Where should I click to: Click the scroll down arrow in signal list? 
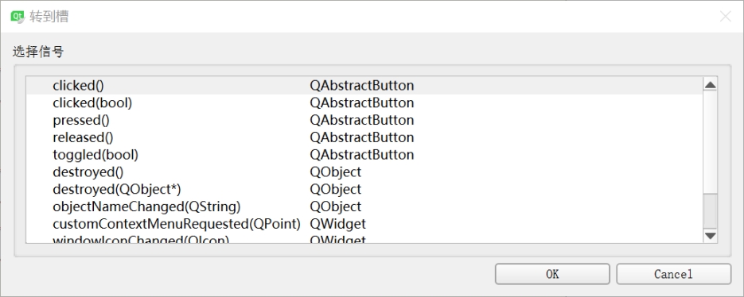click(710, 235)
